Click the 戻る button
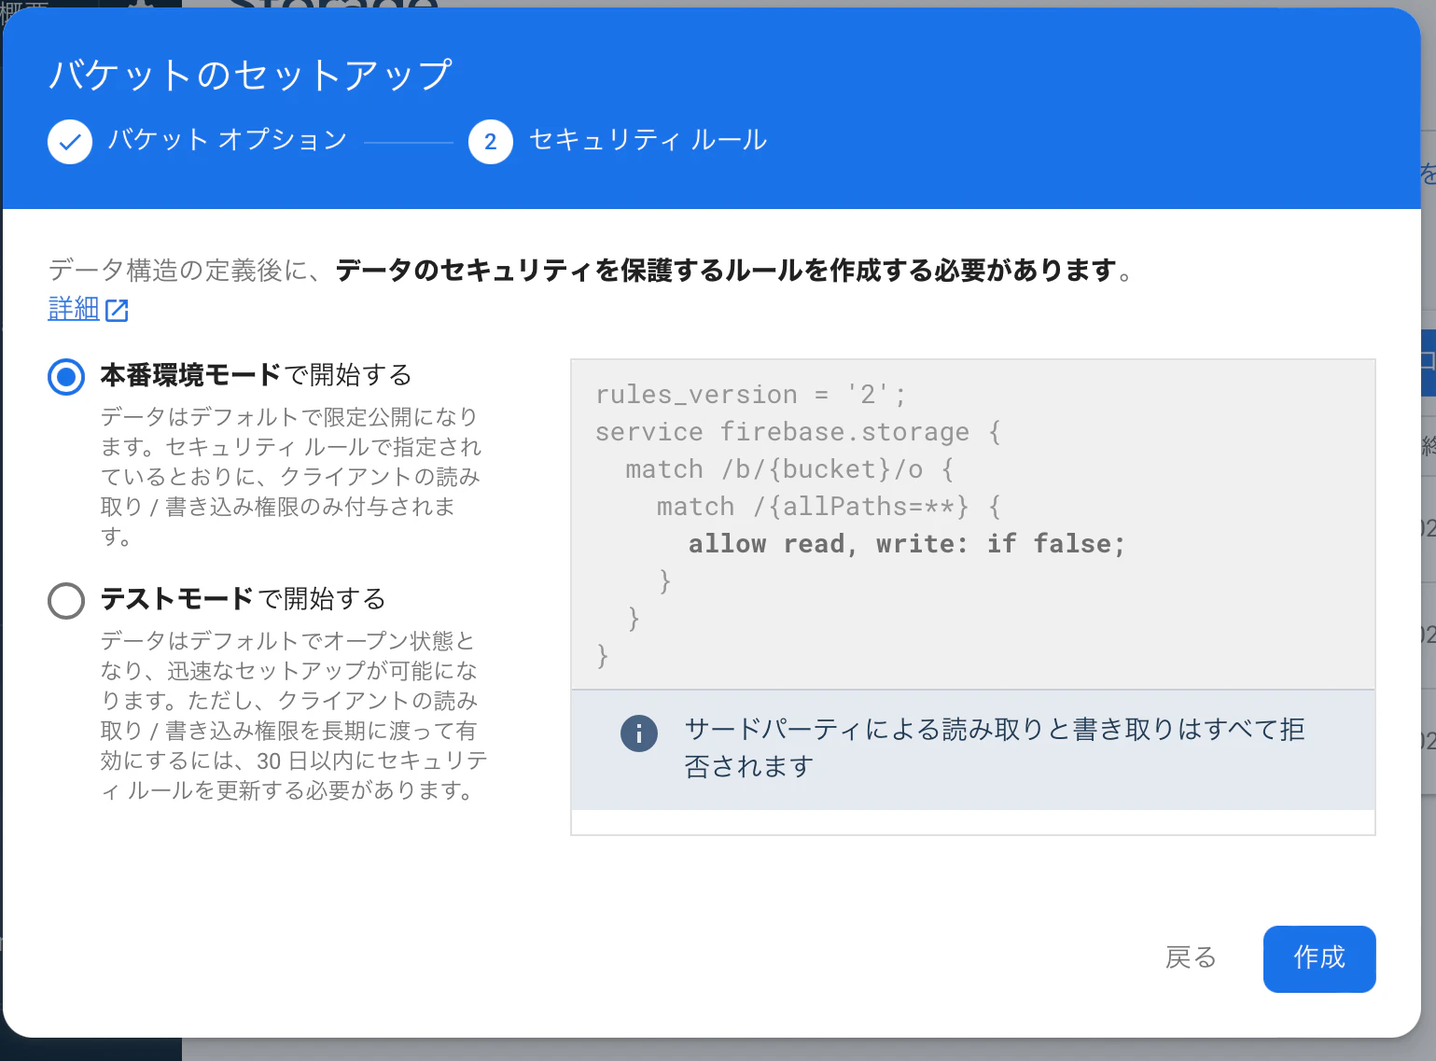This screenshot has height=1061, width=1436. [1191, 958]
